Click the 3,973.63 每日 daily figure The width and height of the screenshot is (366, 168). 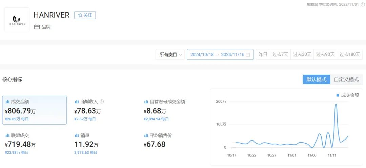tap(86, 153)
